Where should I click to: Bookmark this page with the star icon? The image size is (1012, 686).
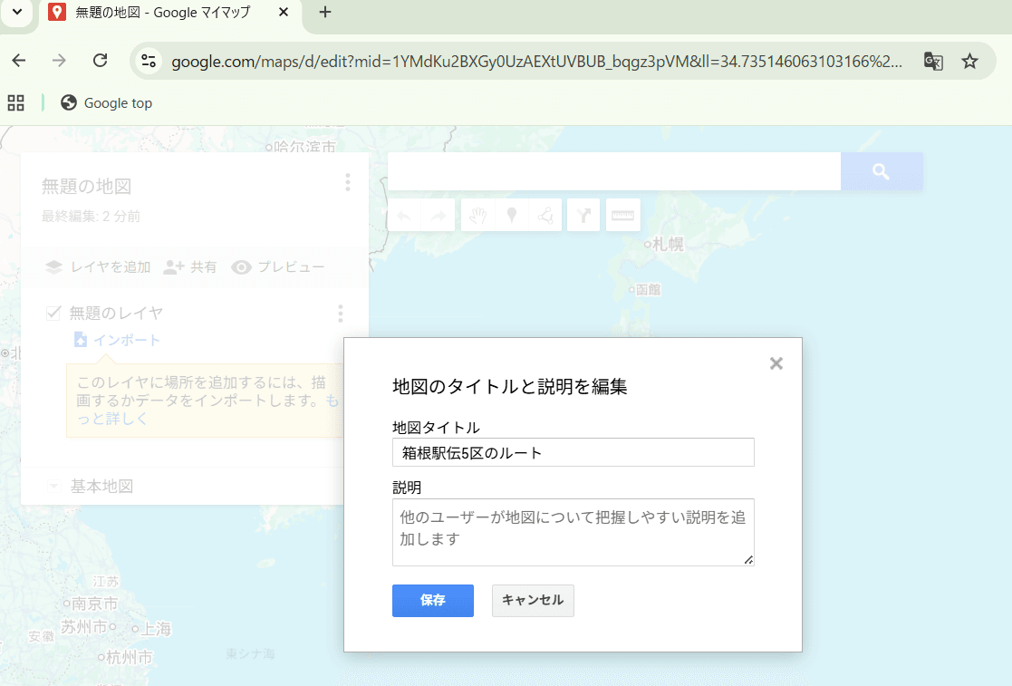[969, 61]
